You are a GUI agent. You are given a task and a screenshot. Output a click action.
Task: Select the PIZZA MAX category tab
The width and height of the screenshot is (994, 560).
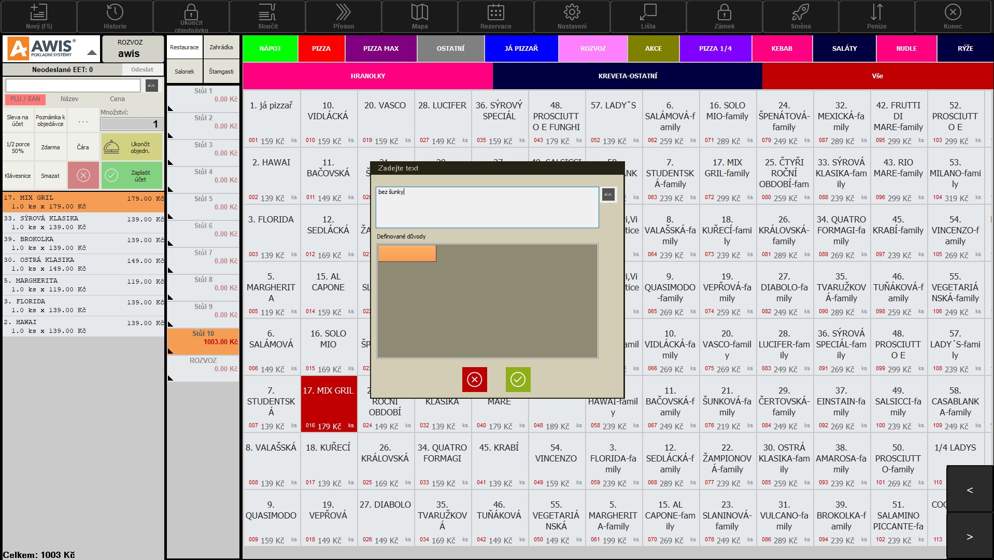(380, 48)
